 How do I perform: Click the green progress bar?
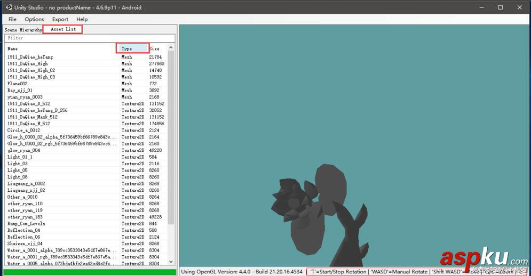click(x=90, y=272)
